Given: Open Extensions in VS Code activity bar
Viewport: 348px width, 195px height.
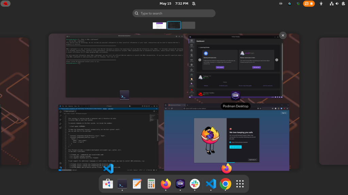Looking at the screenshot, I should [x=60, y=128].
